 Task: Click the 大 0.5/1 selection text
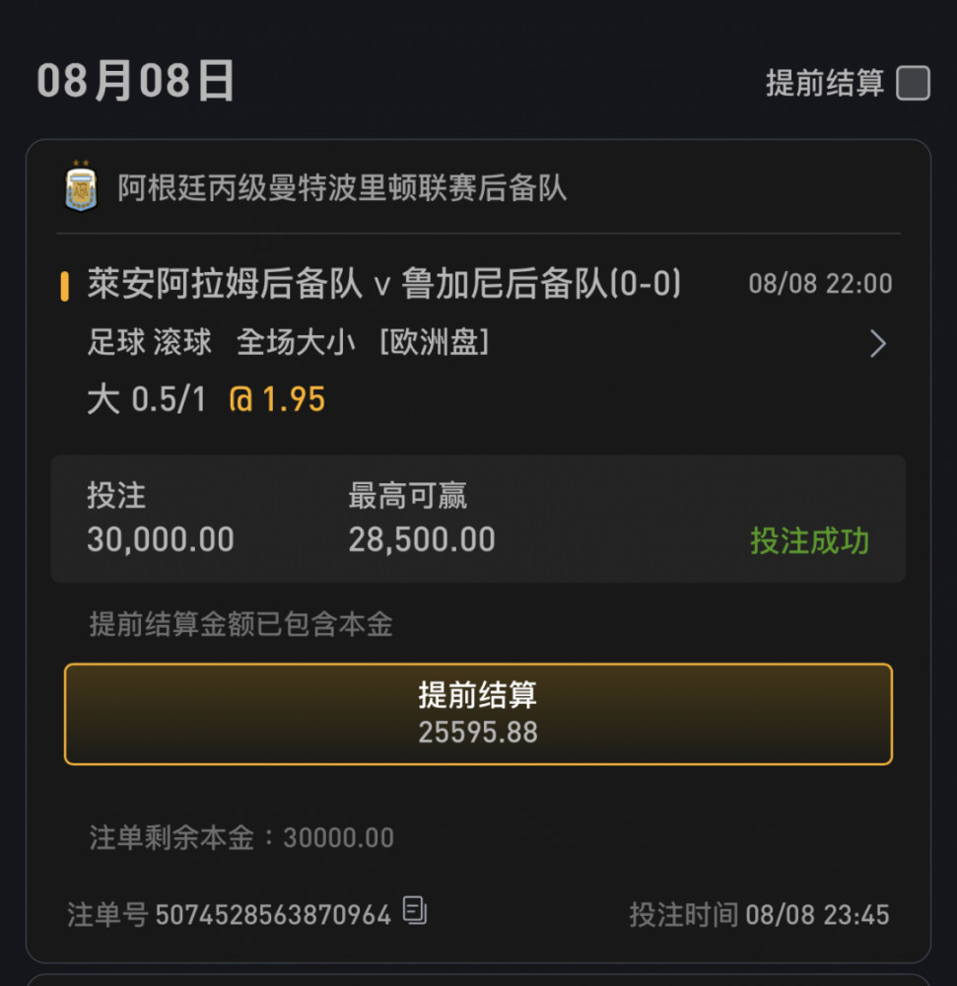pos(147,399)
